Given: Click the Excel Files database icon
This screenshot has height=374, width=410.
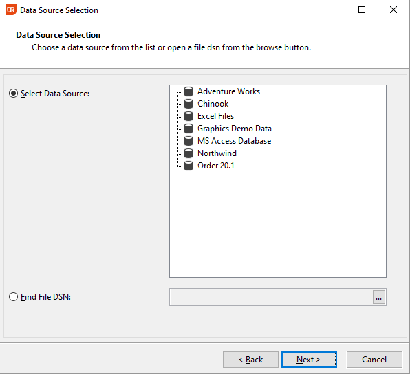Looking at the screenshot, I should click(x=188, y=116).
